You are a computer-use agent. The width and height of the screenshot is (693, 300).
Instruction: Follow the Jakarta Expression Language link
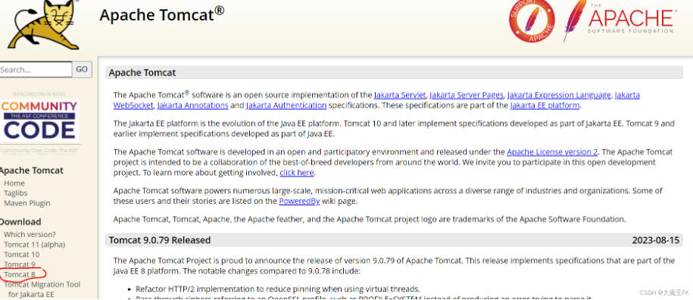[559, 95]
